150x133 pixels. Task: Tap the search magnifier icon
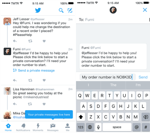[x=61, y=10]
